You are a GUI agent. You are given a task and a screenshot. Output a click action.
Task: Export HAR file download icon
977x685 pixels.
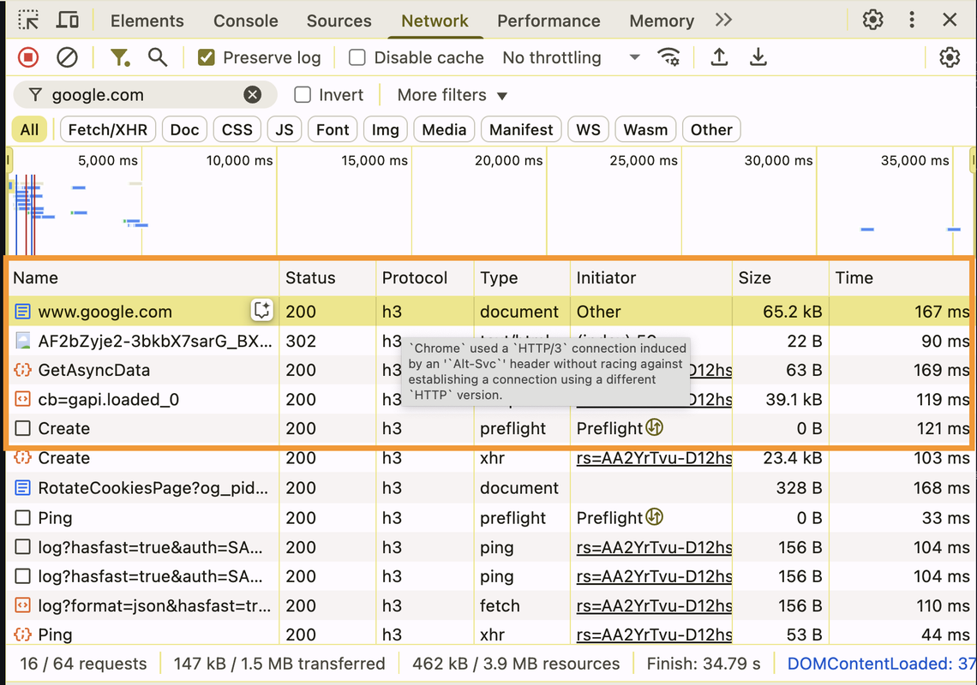pos(758,57)
